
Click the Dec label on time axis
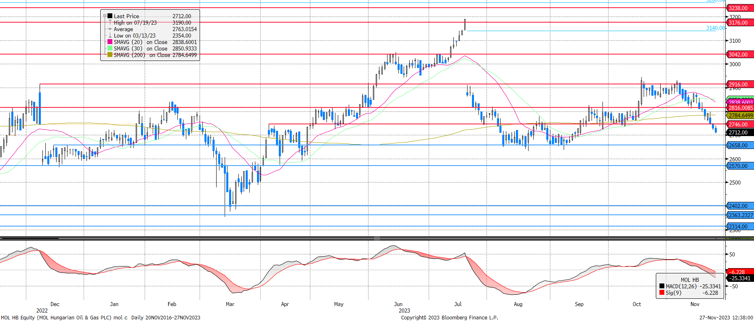pos(55,304)
